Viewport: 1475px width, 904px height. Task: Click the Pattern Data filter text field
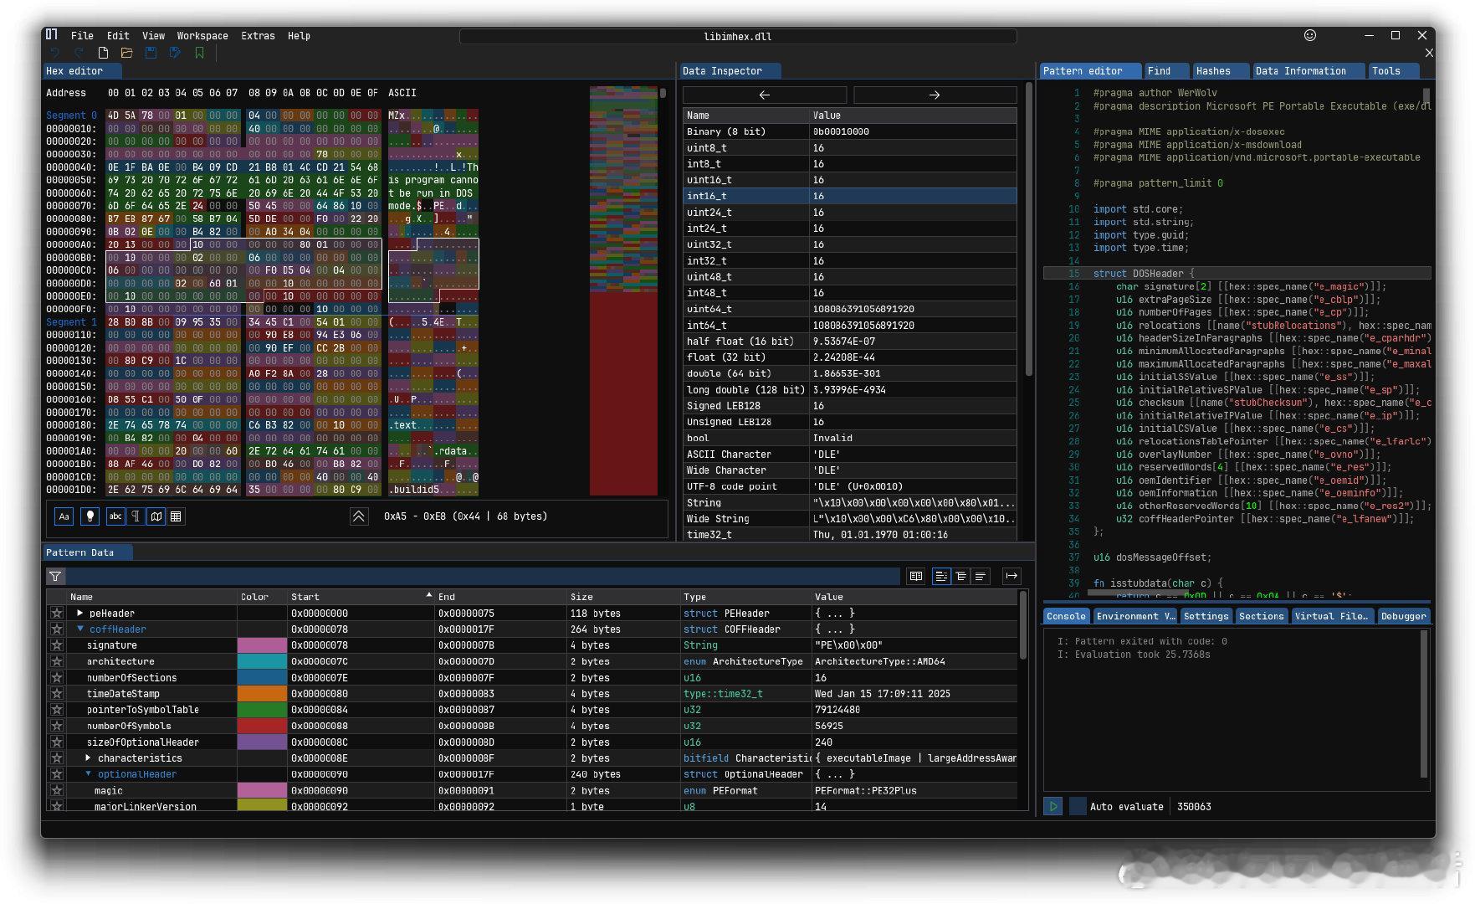click(483, 576)
